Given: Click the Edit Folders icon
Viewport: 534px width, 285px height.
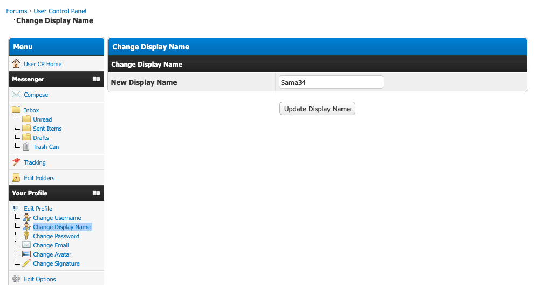Looking at the screenshot, I should pyautogui.click(x=16, y=177).
